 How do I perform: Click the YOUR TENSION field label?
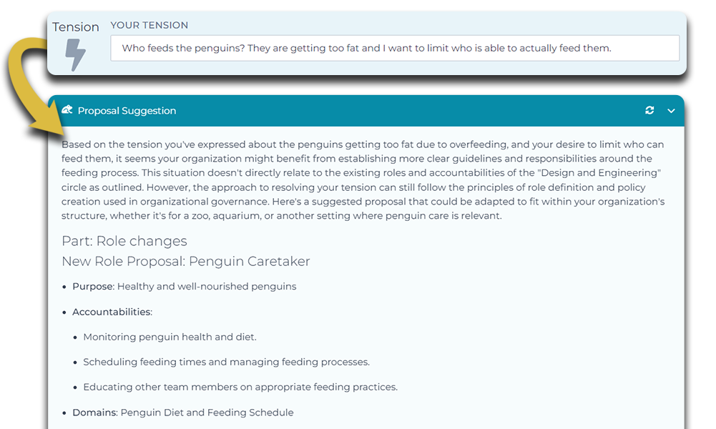[x=149, y=25]
